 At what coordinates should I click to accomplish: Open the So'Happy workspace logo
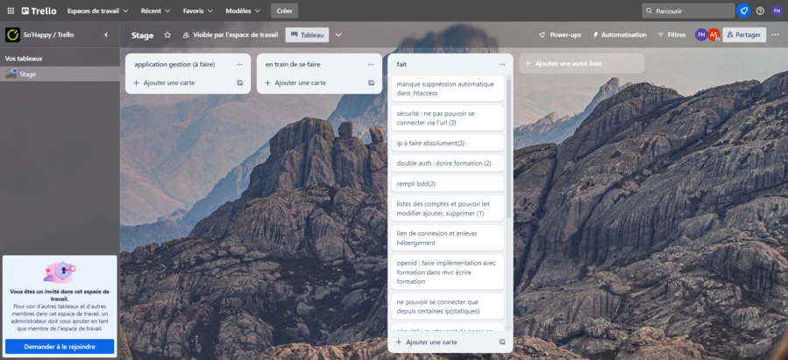(x=12, y=35)
